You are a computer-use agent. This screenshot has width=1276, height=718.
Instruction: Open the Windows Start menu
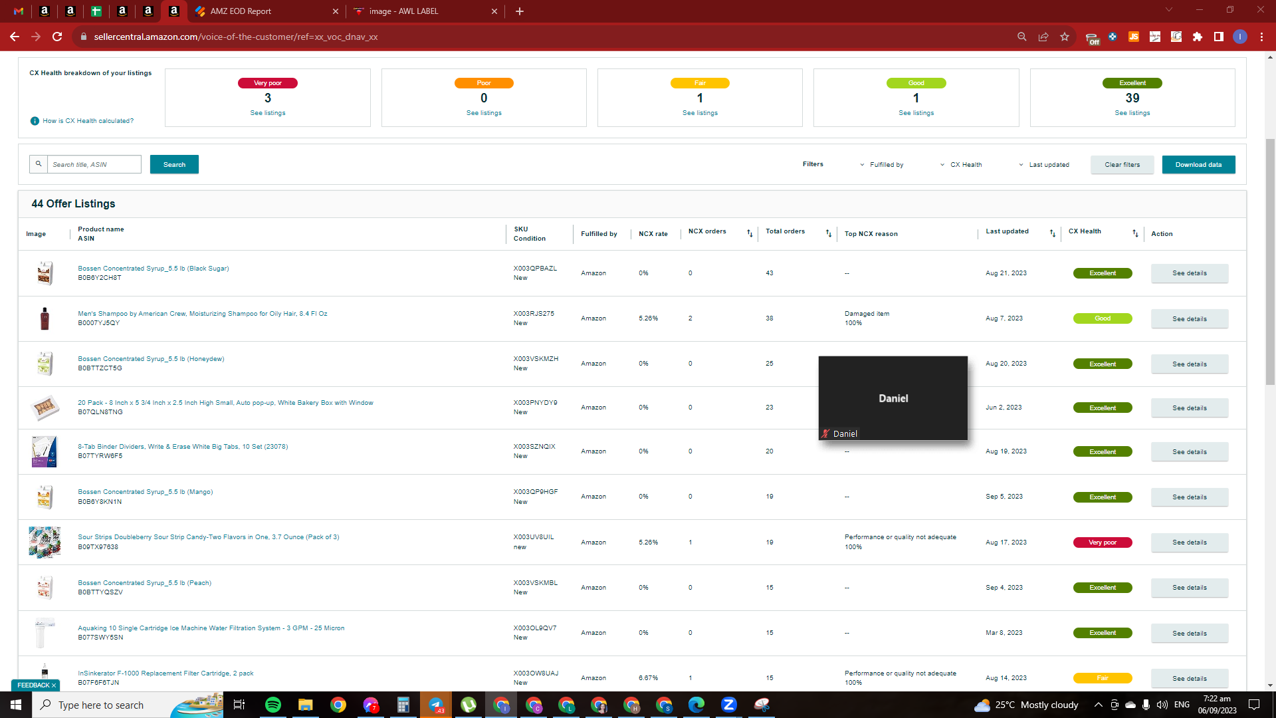tap(16, 705)
